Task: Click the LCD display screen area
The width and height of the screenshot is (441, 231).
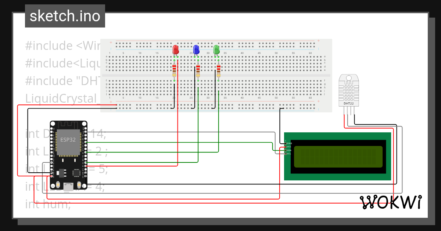Action: 338,157
